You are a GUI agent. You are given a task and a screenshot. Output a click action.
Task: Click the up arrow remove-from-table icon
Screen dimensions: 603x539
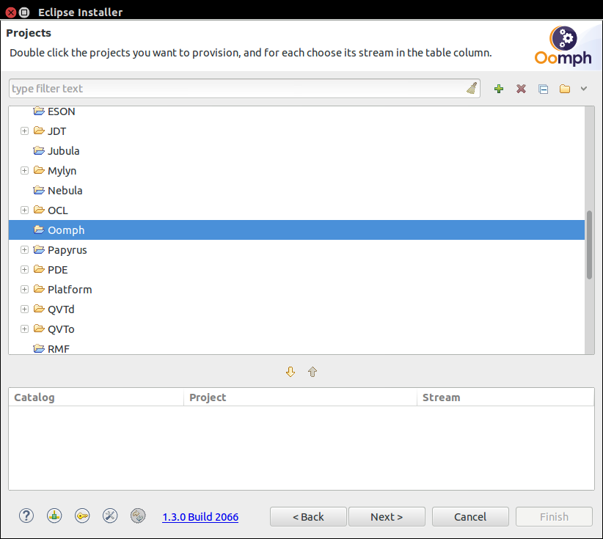(x=313, y=372)
